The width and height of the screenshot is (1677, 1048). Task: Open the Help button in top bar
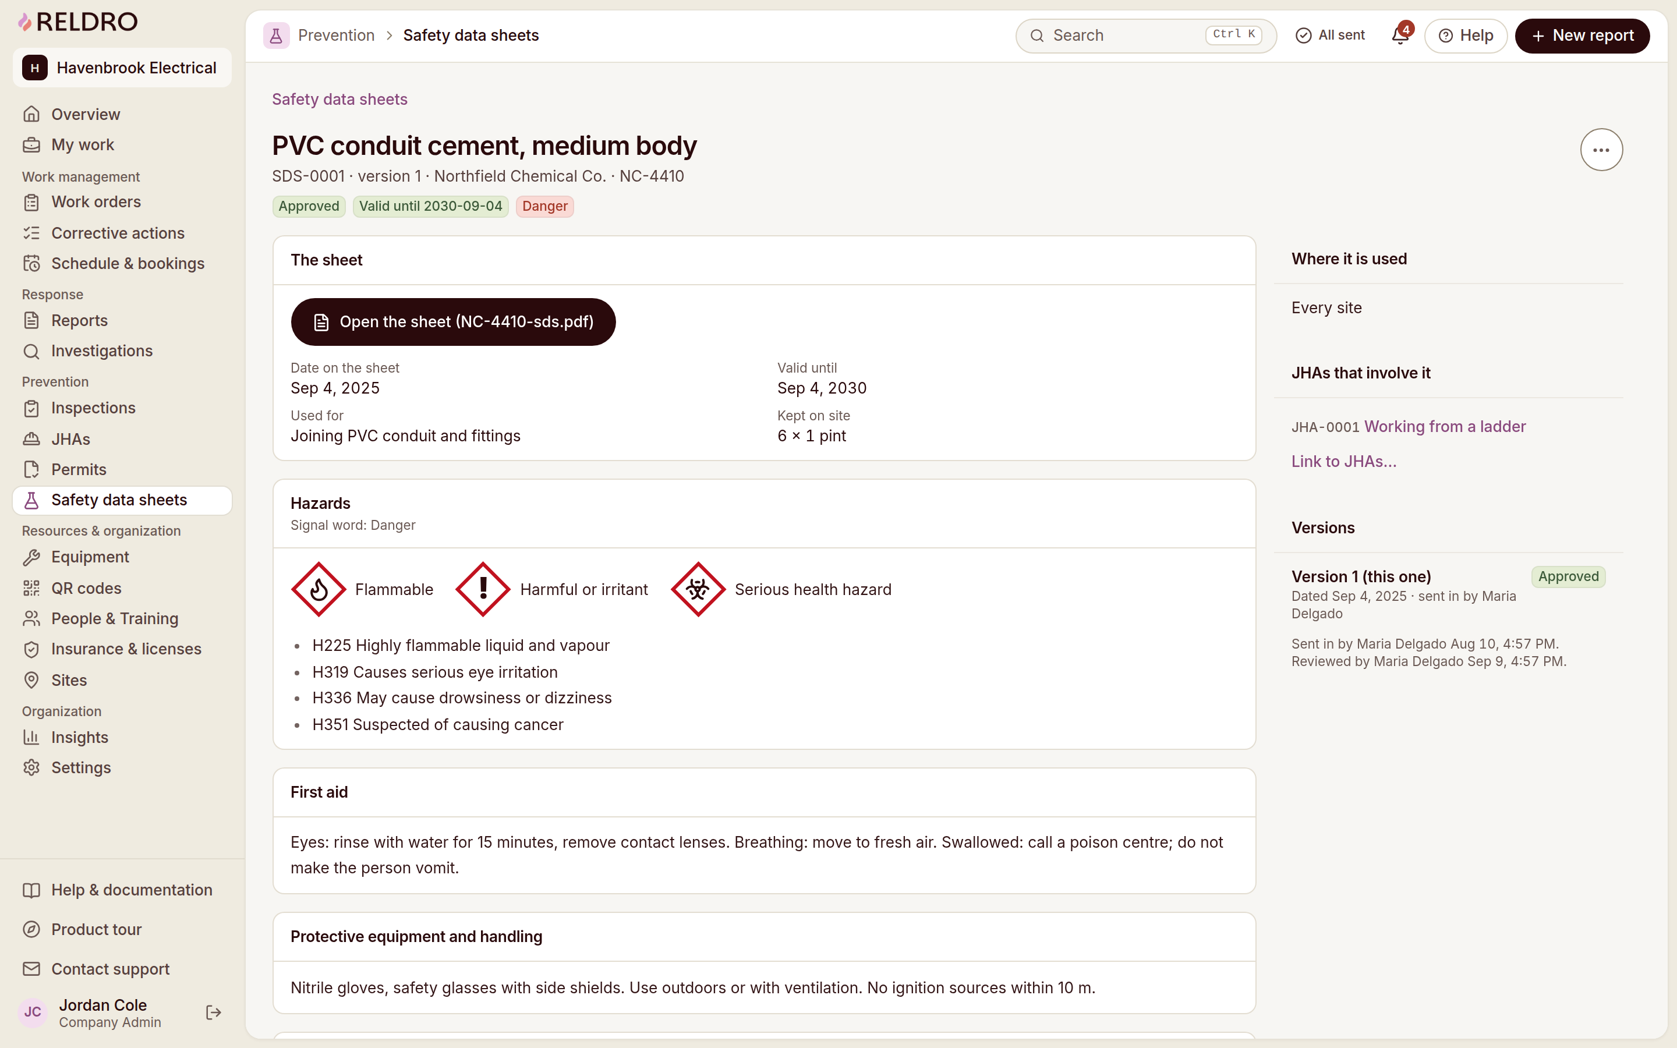click(1466, 36)
